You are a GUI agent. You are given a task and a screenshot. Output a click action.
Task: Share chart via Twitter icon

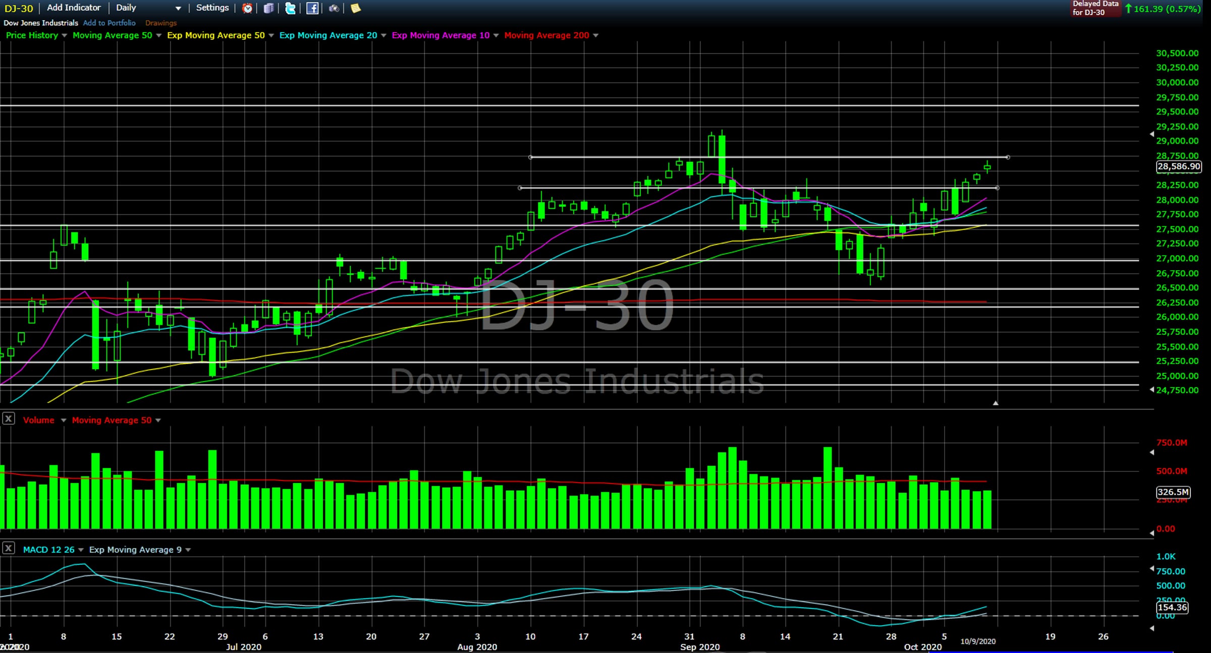pos(291,8)
